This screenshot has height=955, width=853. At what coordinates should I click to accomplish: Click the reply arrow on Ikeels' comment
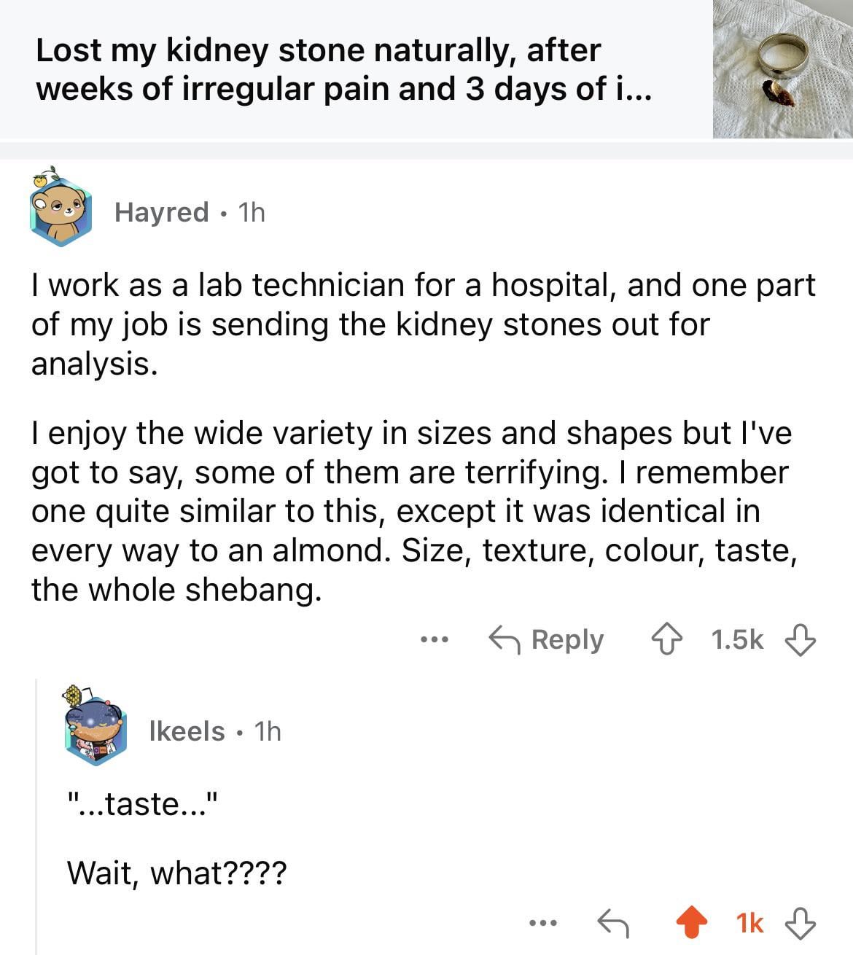click(x=612, y=924)
